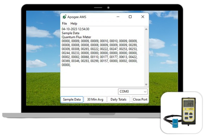Viewport: 204px width, 136px height.
Task: Click the quantum meter product thumbnail
Action: tap(181, 113)
